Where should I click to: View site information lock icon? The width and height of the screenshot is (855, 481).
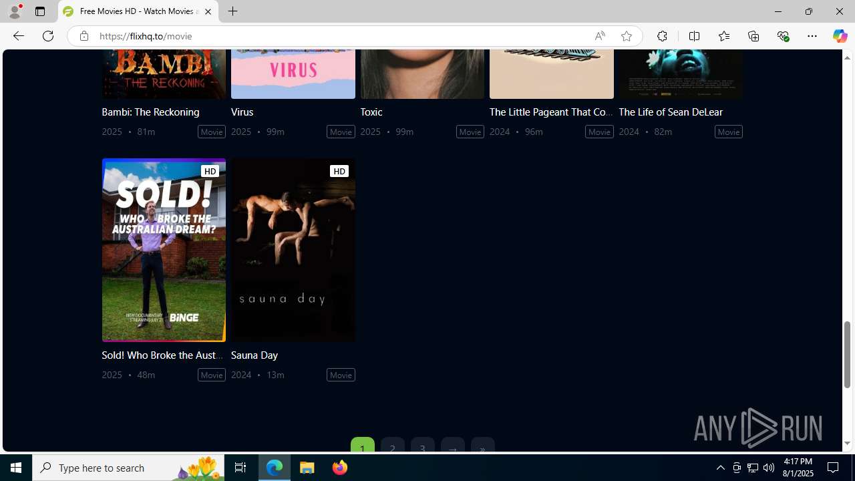tap(83, 36)
